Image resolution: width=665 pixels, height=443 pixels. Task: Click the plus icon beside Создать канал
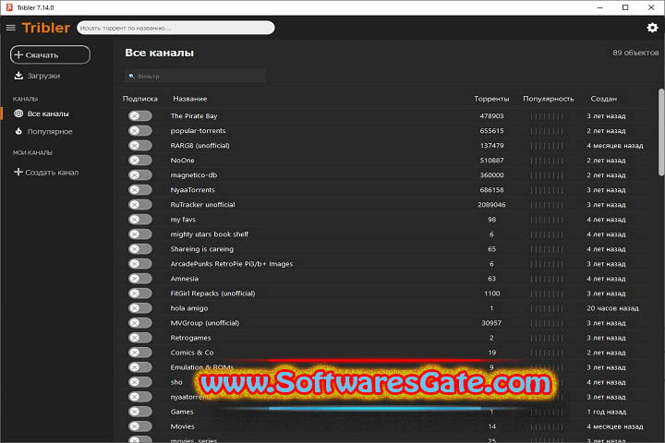click(x=18, y=172)
